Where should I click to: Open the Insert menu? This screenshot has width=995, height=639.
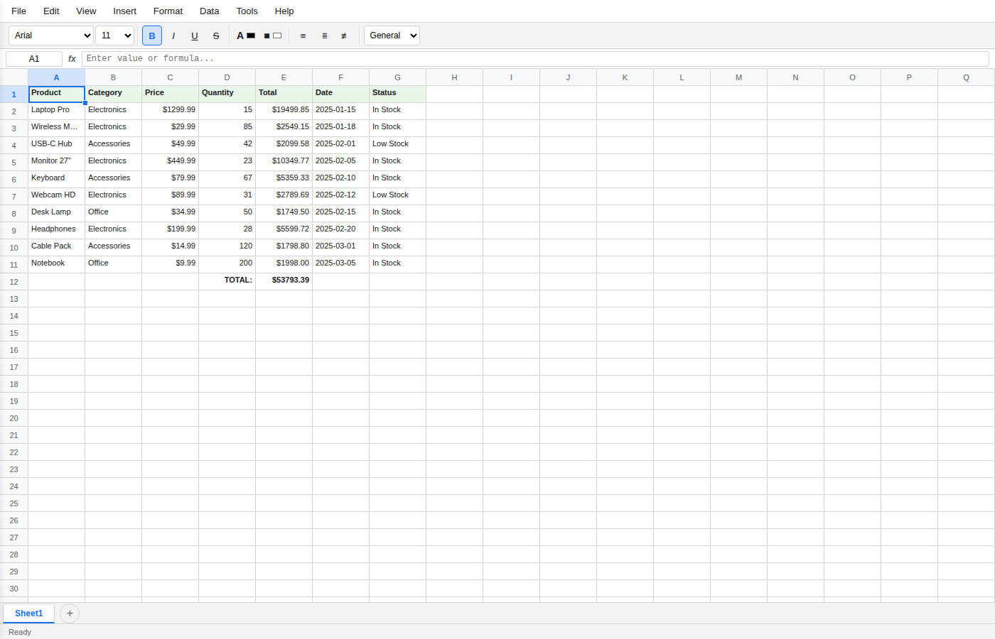coord(124,11)
